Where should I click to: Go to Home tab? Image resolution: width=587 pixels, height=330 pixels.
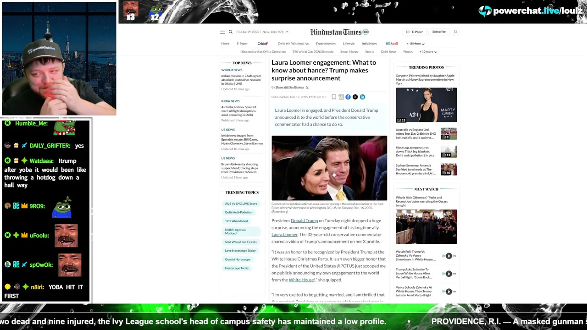click(225, 44)
